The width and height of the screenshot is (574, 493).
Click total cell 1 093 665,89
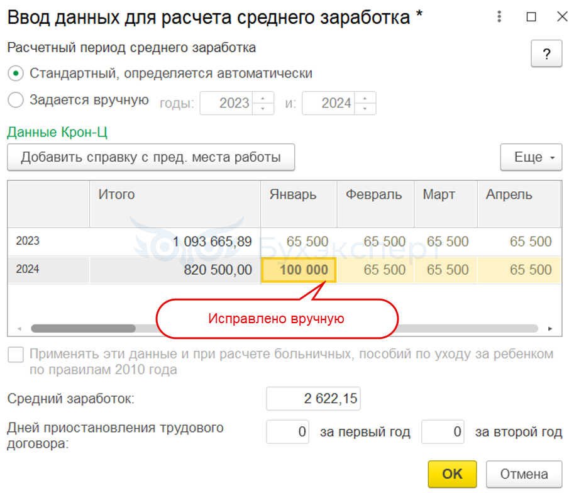coord(175,241)
